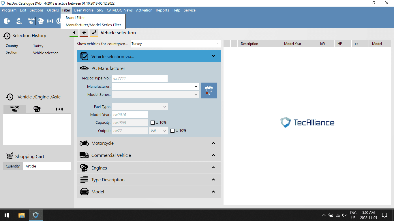Enable the Output ± 10% checkbox
394x221 pixels.
tap(172, 131)
